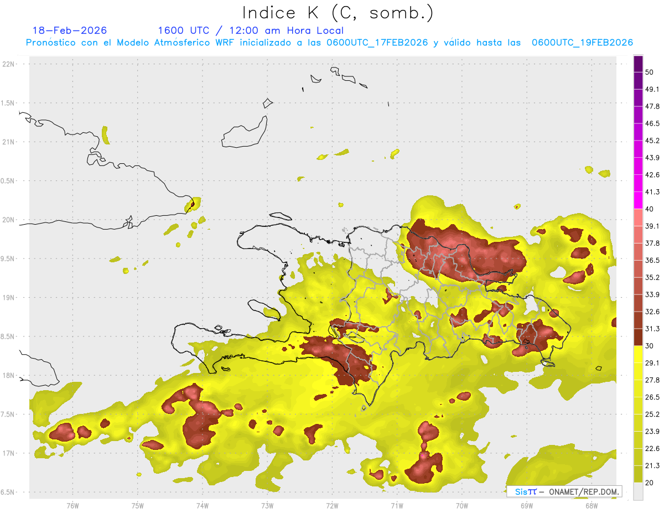Image resolution: width=664 pixels, height=513 pixels.
Task: Click the '35.2' colorbar value
Action: point(652,277)
